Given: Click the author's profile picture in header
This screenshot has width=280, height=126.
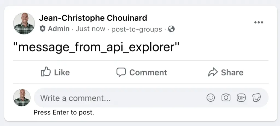Looking at the screenshot, I should tap(24, 24).
